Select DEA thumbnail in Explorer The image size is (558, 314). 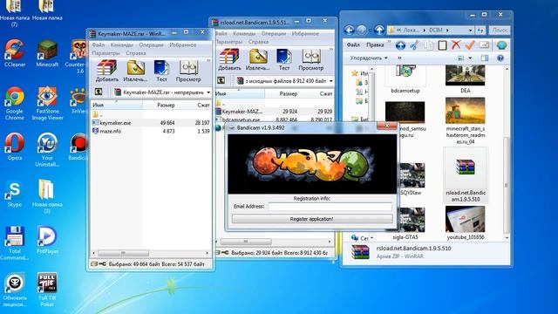coord(465,79)
